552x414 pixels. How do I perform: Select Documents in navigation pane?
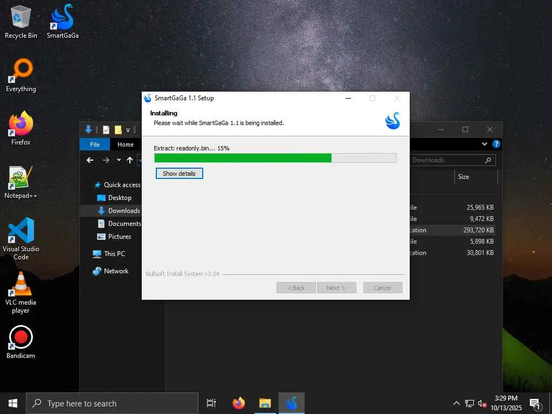tap(119, 224)
